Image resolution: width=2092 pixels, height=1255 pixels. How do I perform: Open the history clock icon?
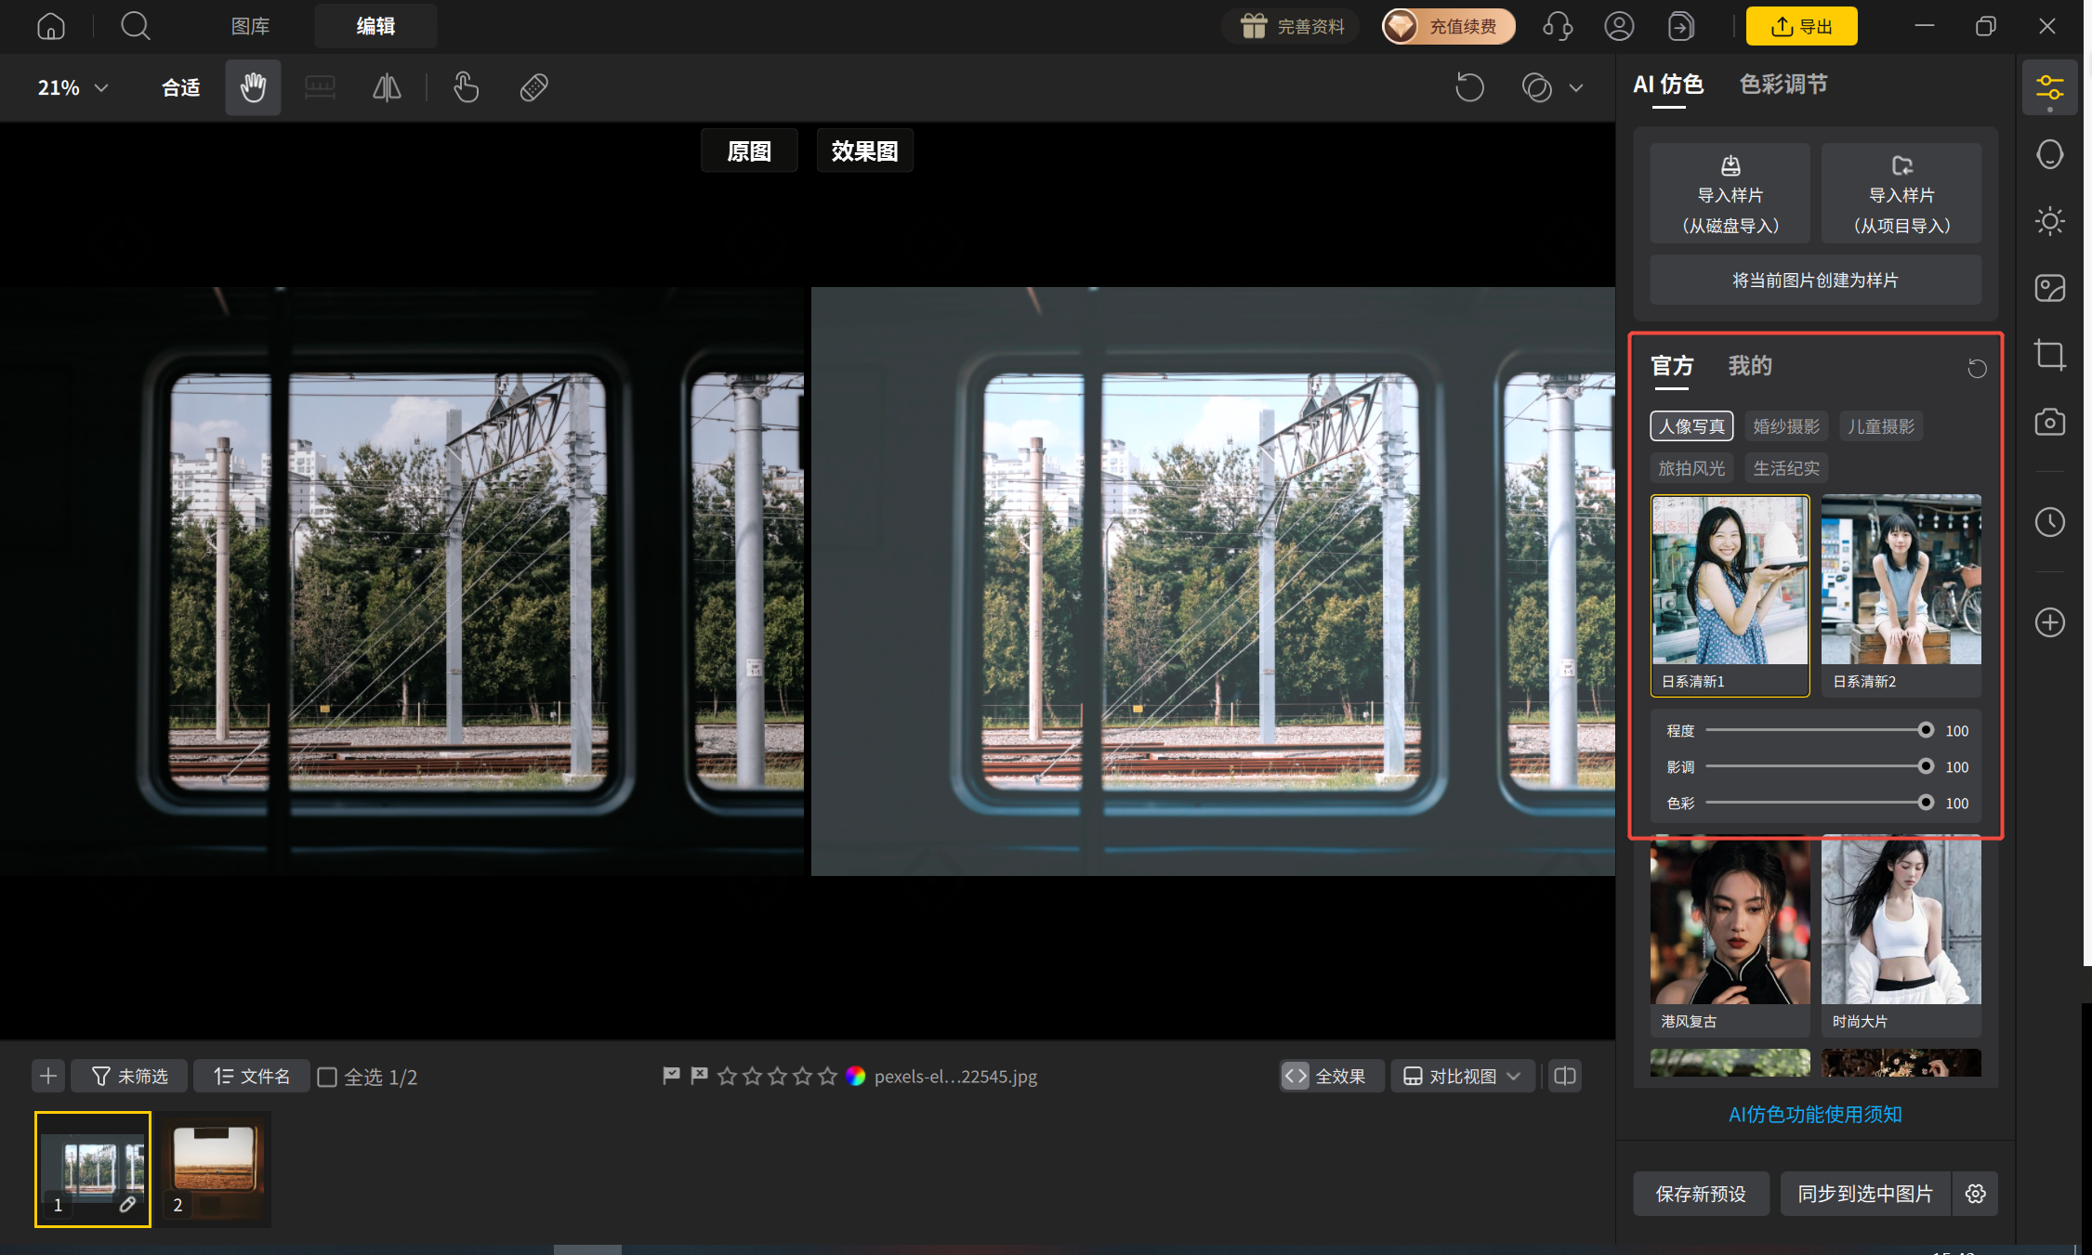pos(2049,522)
